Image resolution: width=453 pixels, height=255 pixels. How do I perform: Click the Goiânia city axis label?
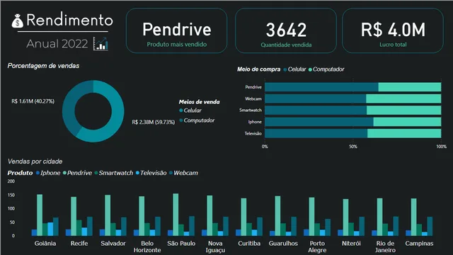[45, 244]
